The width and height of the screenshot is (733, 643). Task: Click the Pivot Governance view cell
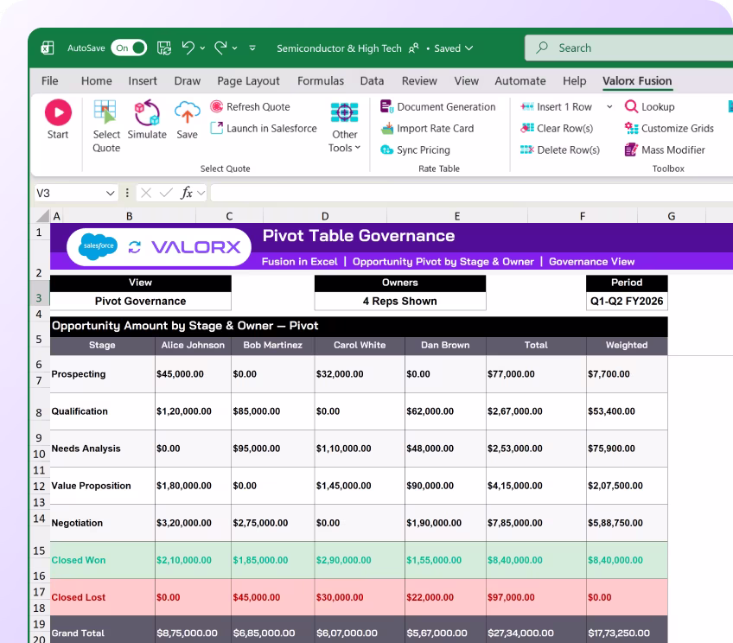coord(140,301)
